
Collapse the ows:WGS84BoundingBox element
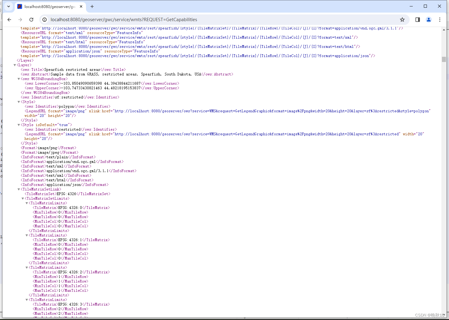(x=19, y=79)
